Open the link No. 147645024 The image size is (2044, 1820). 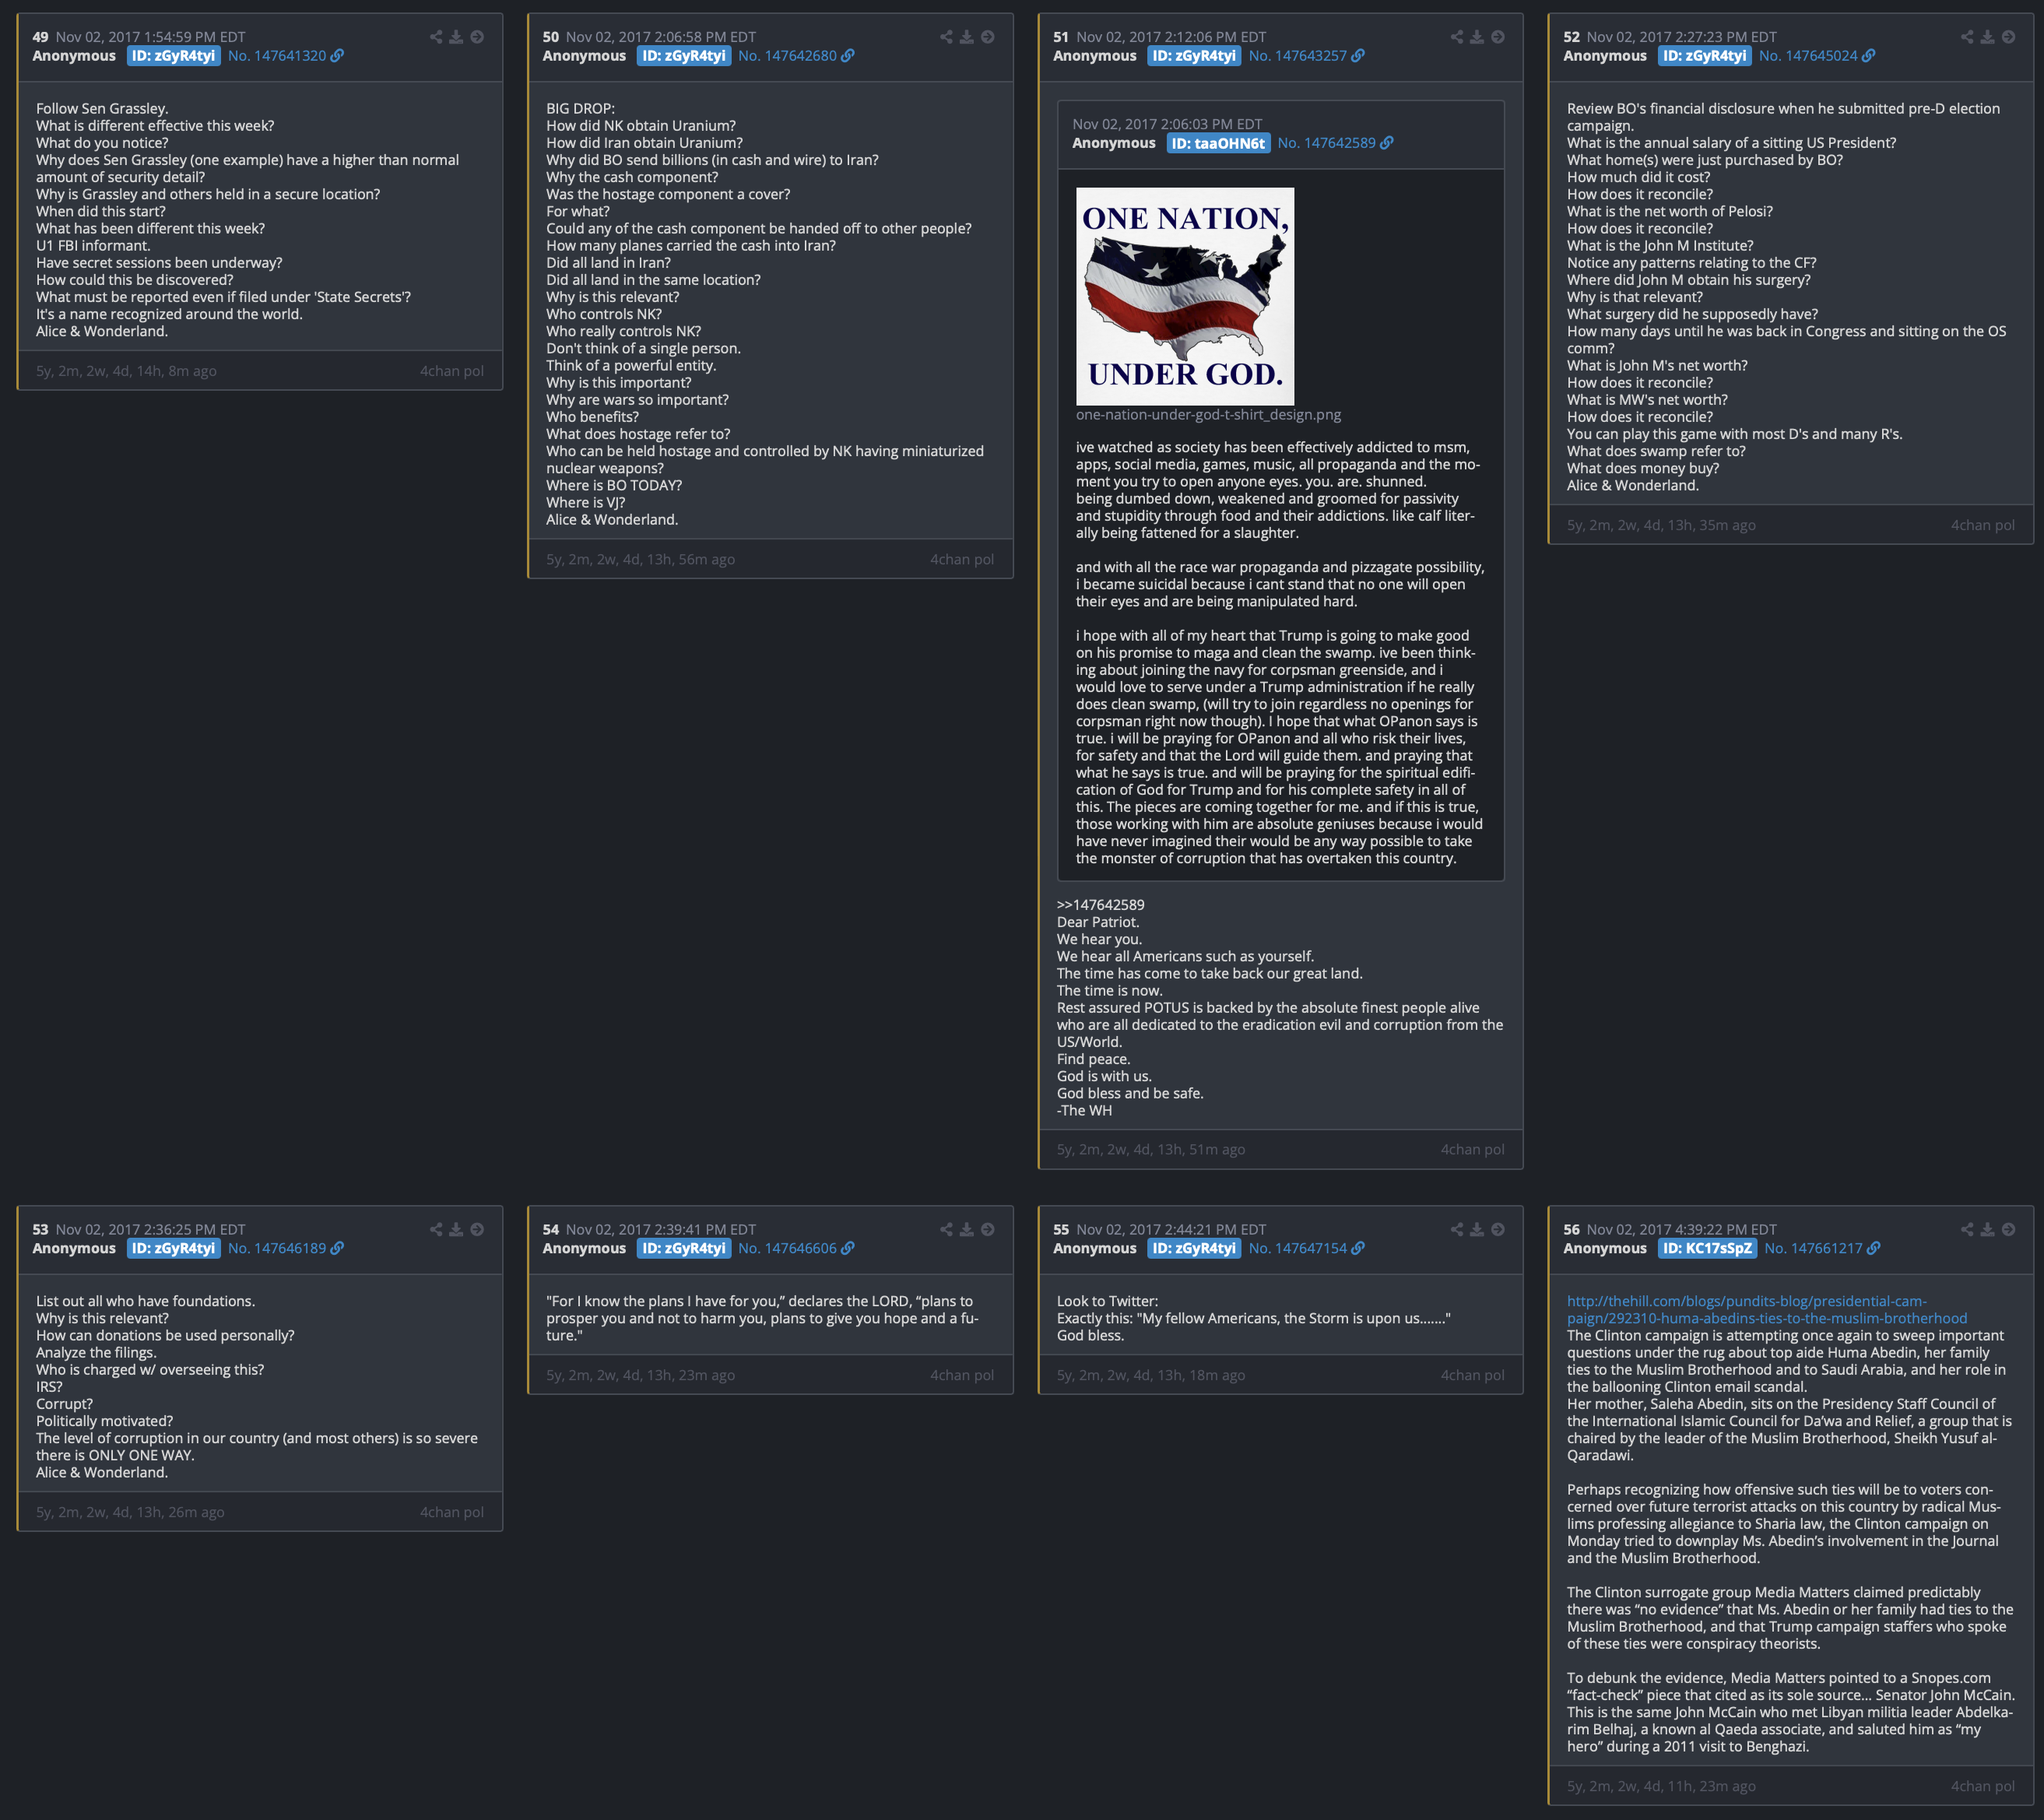(x=1817, y=56)
